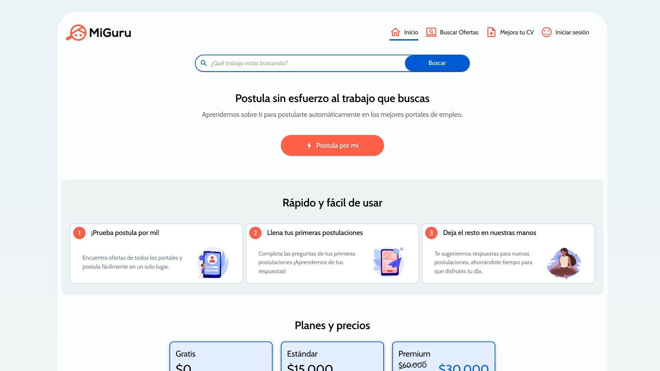Click the Inicio home icon
The width and height of the screenshot is (660, 371).
395,32
